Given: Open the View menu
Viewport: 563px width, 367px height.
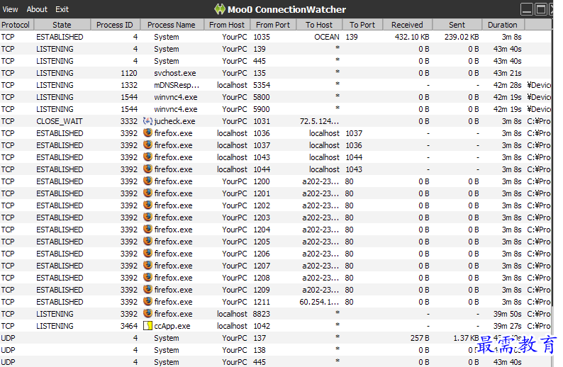Looking at the screenshot, I should tap(11, 9).
